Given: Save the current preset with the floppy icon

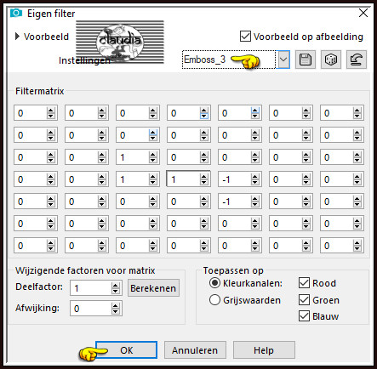Looking at the screenshot, I should click(306, 60).
